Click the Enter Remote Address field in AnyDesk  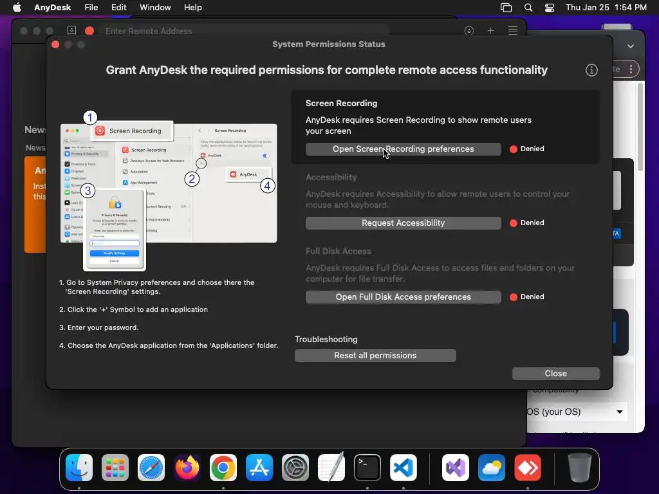coord(246,31)
